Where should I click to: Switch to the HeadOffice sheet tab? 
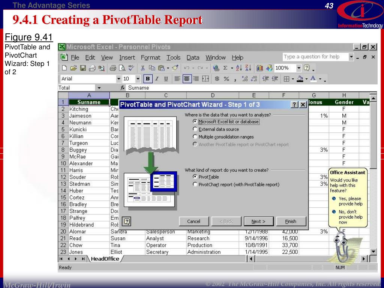105,259
